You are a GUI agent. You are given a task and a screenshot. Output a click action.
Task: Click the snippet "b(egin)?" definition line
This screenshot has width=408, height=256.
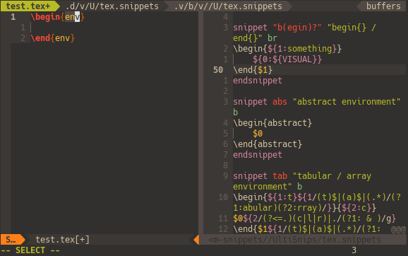click(x=304, y=28)
